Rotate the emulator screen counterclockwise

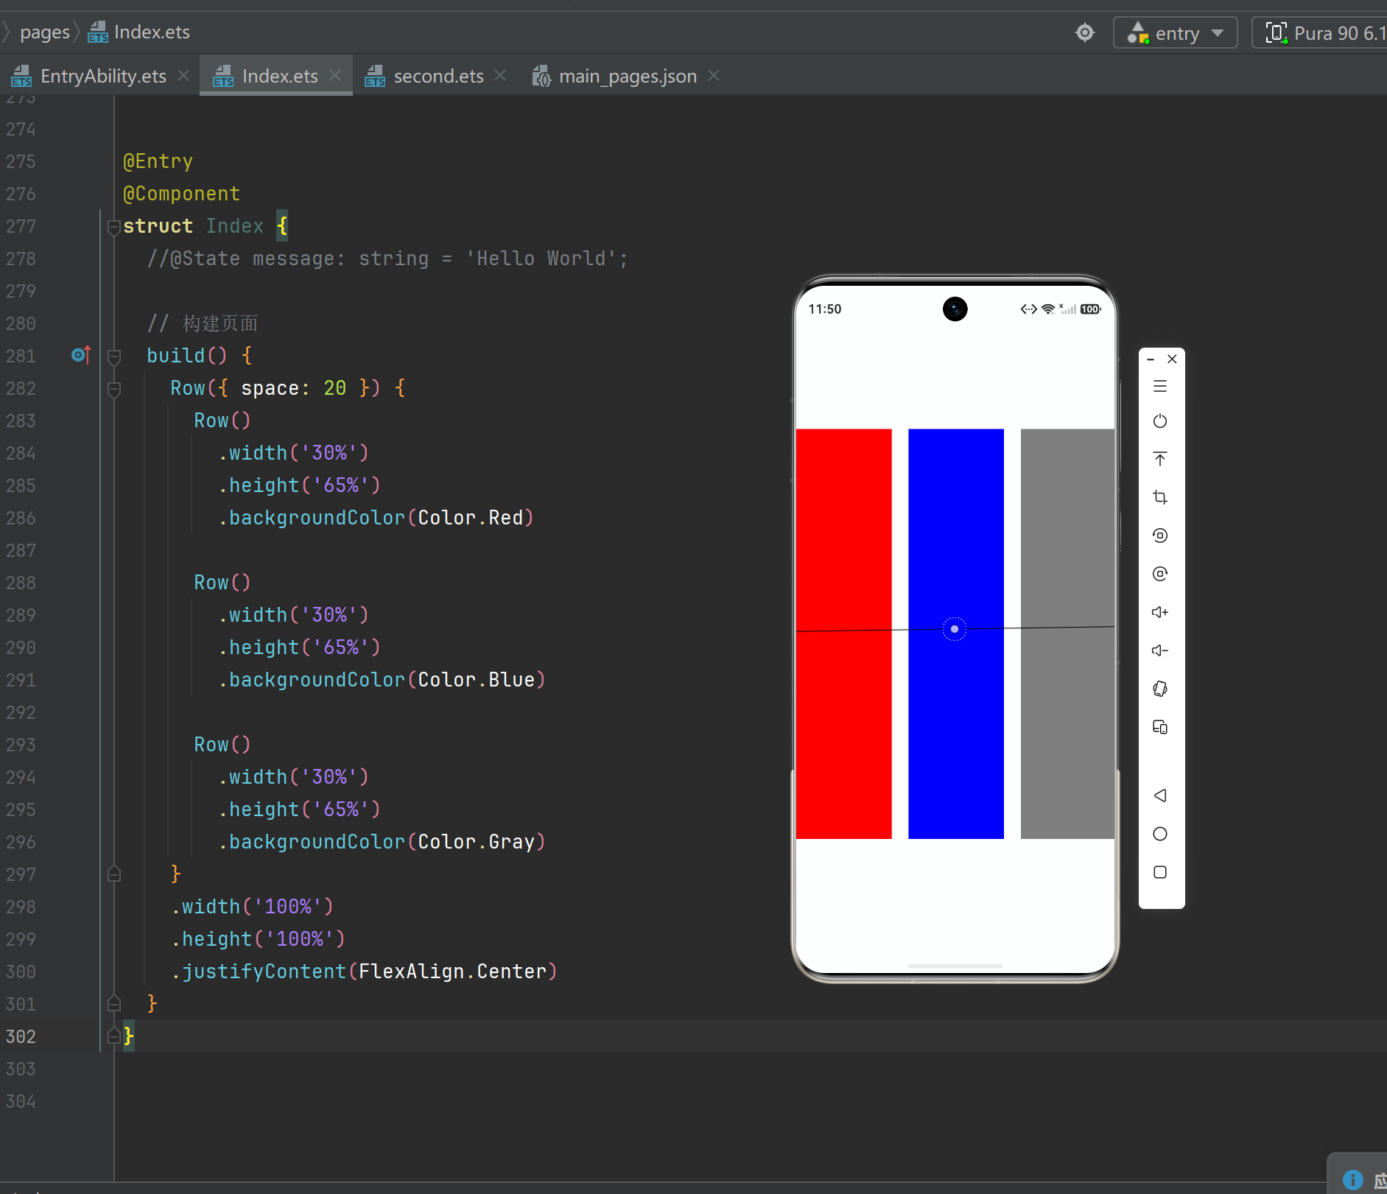pyautogui.click(x=1160, y=535)
